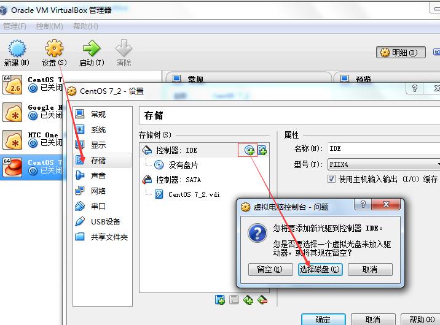Open 设置 (Settings) from the toolbar
The image size is (440, 325).
click(54, 53)
